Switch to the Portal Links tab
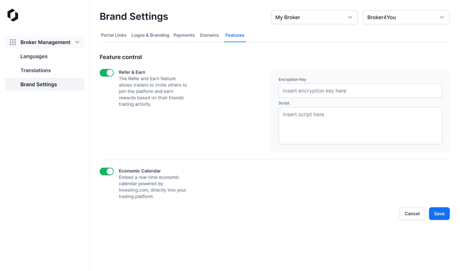Viewport: 460px width, 271px height. [x=113, y=35]
